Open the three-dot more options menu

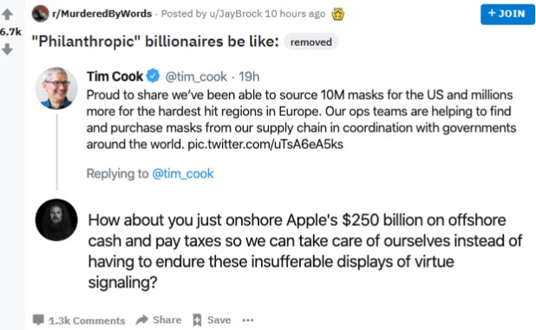tap(248, 320)
